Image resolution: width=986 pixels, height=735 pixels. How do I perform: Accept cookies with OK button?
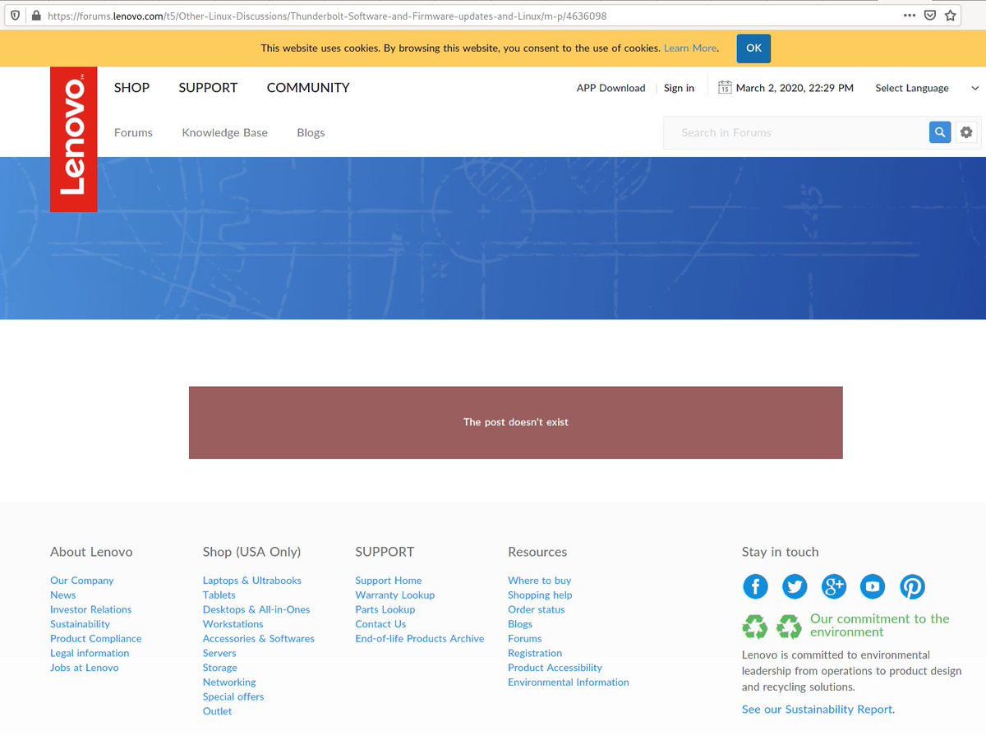(x=753, y=48)
